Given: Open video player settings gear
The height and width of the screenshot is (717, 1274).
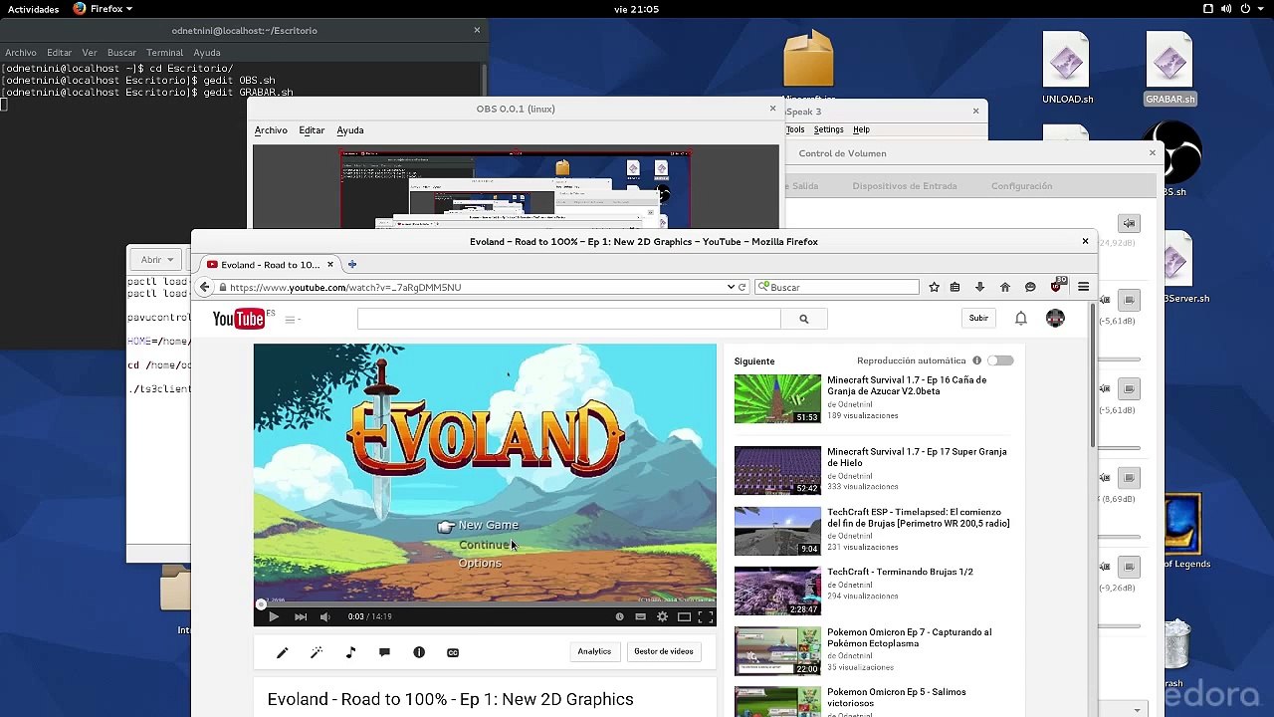Looking at the screenshot, I should (662, 616).
